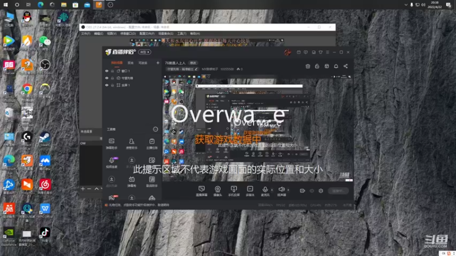Toggle the lock on 窗口 1 source
The width and height of the screenshot is (456, 256).
point(112,71)
